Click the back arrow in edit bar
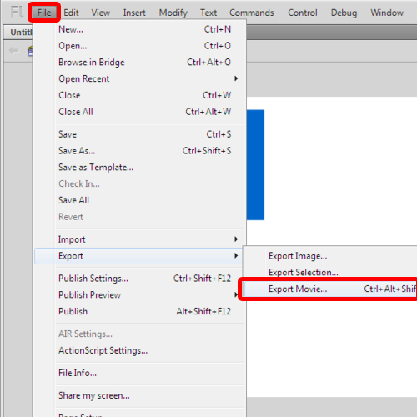The height and width of the screenshot is (417, 417). (x=13, y=51)
